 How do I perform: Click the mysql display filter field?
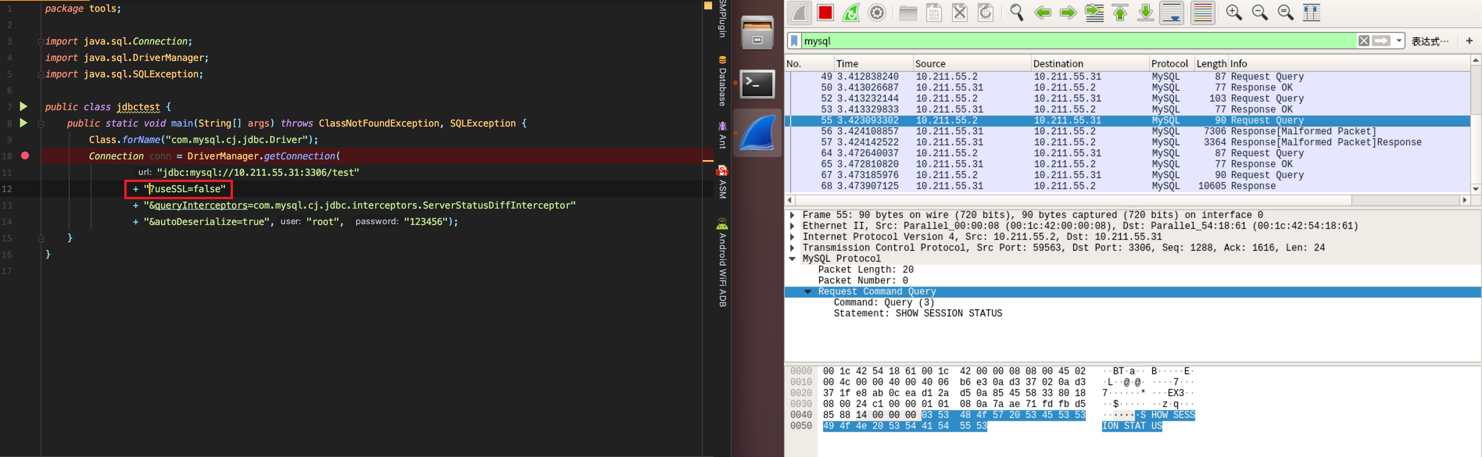1079,41
